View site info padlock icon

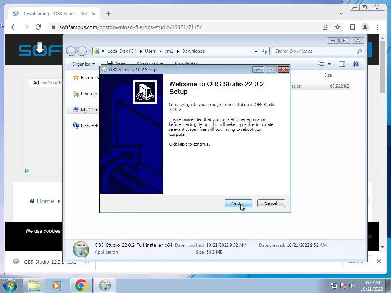point(53,27)
